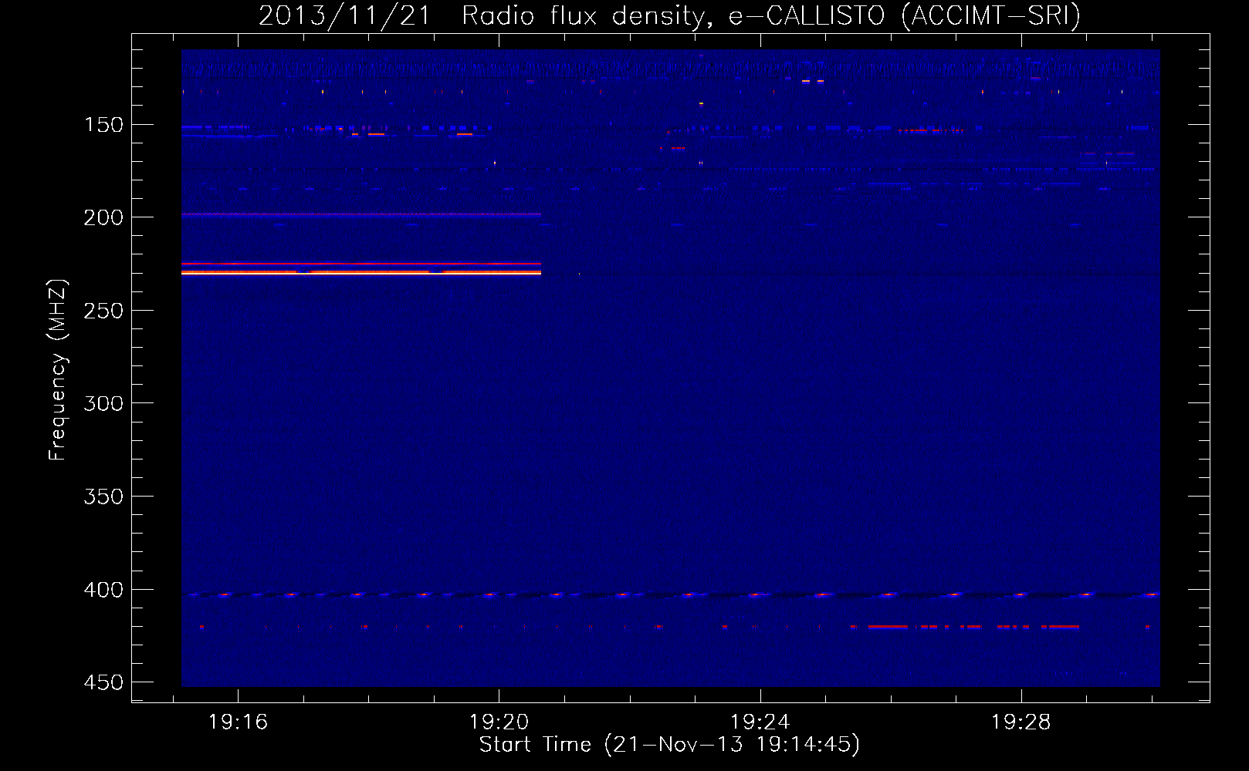
Task: Click the '400' frequency tick label
Action: [x=103, y=590]
